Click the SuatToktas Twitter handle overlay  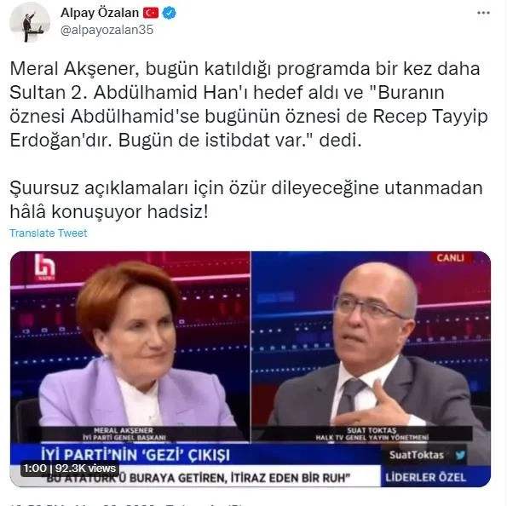417,455
